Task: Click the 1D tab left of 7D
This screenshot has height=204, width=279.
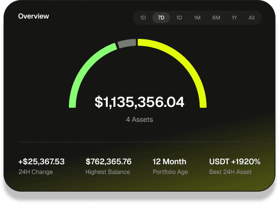Action: (143, 18)
